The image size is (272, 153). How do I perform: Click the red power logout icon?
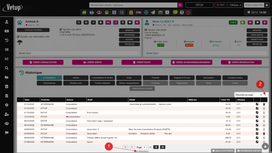pyautogui.click(x=188, y=12)
